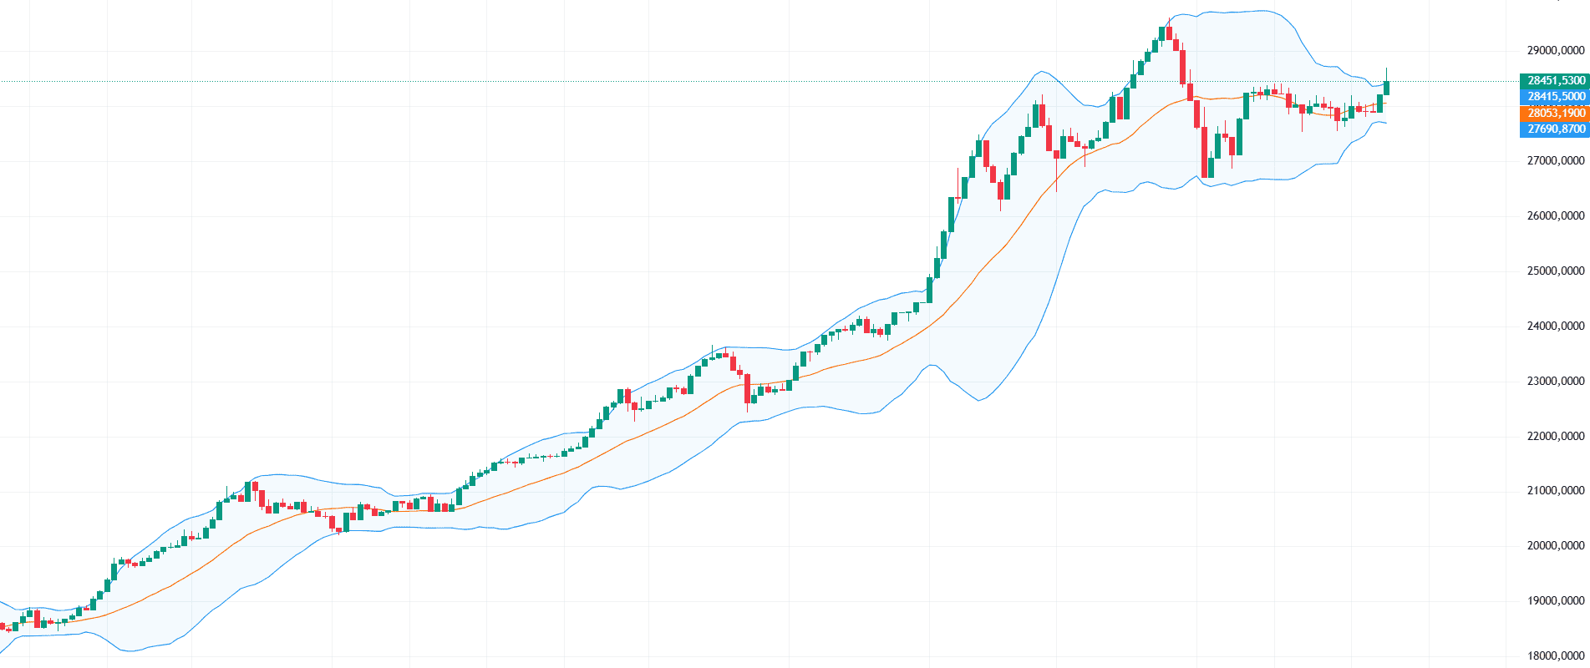Click the dotted current price line
The width and height of the screenshot is (1590, 668).
tap(668, 81)
